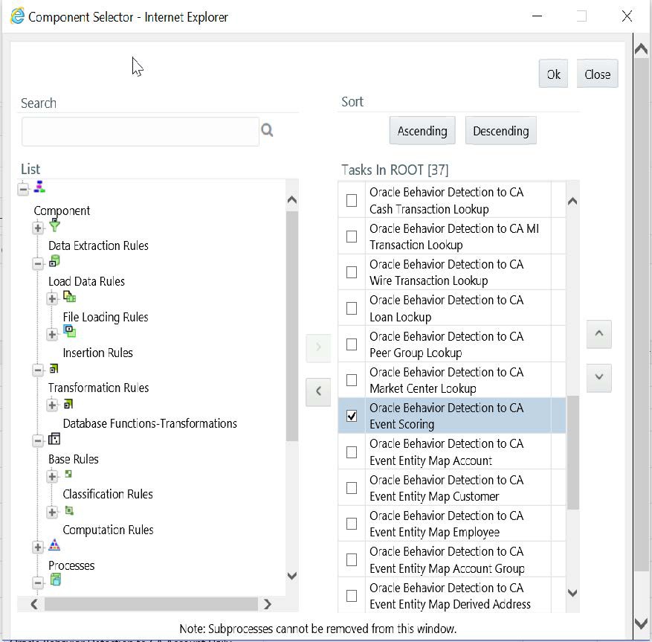Click Tasks list vertical scrollbar thumb
652x642 pixels.
(572, 452)
